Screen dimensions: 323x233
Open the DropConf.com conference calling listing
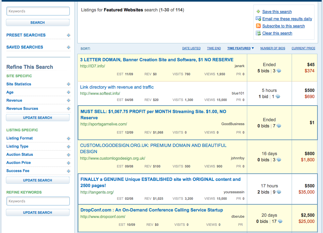[x=152, y=210]
